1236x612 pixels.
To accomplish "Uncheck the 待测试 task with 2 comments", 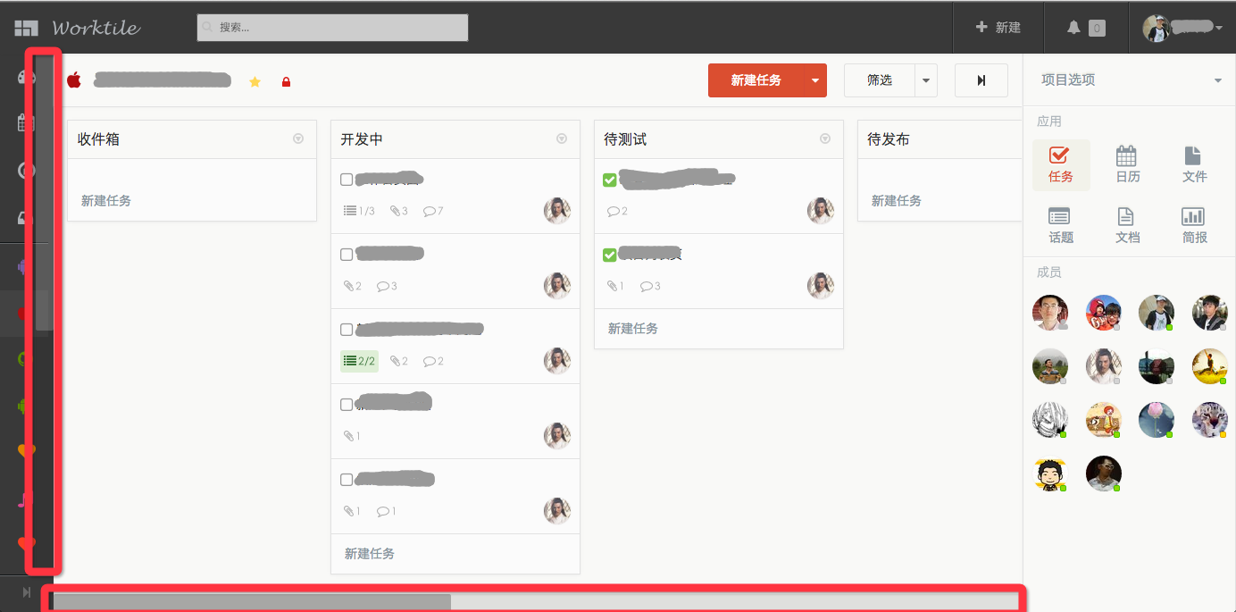I will click(610, 180).
